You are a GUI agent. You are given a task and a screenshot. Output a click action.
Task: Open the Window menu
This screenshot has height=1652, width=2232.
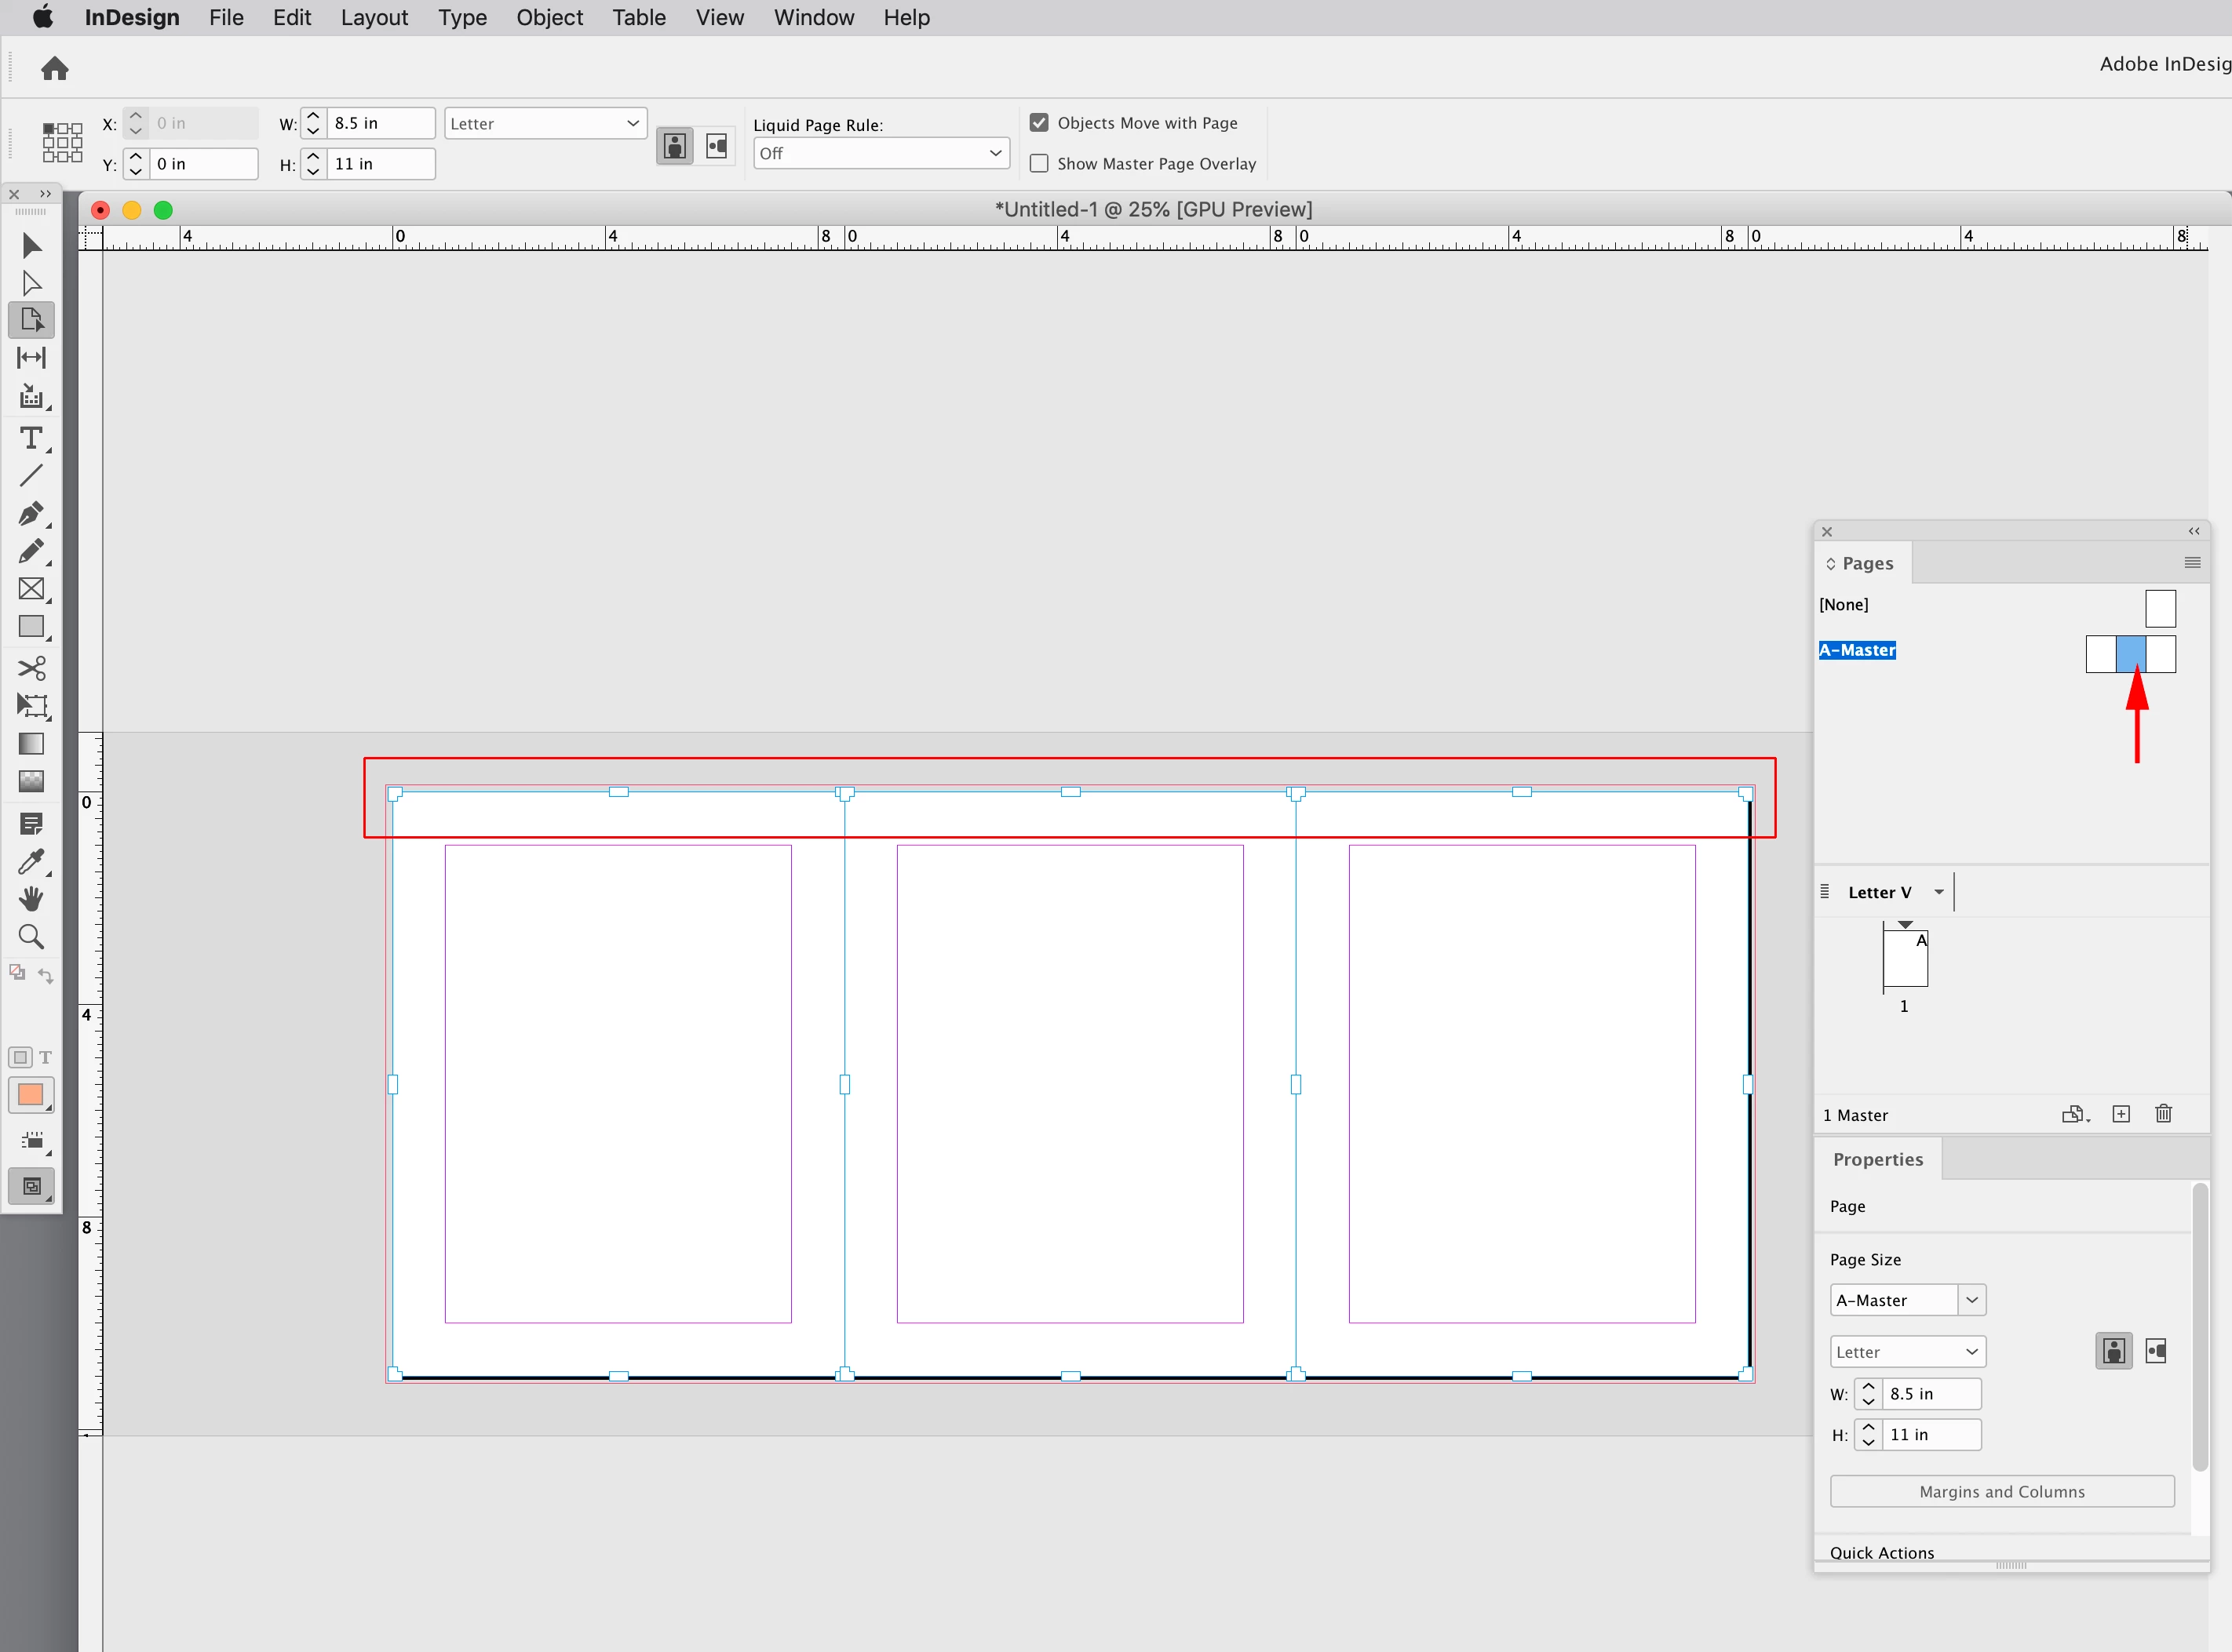tap(813, 18)
